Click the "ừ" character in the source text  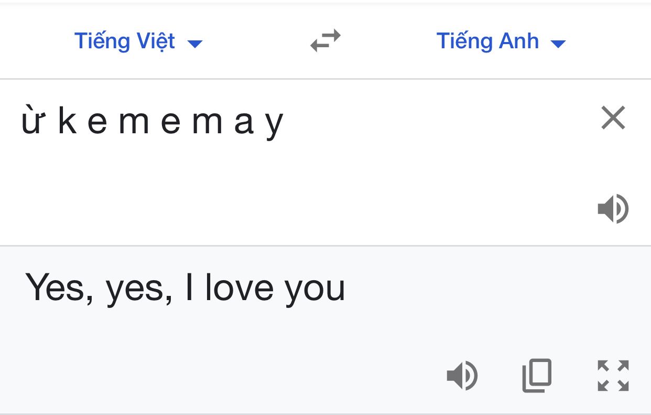point(31,121)
